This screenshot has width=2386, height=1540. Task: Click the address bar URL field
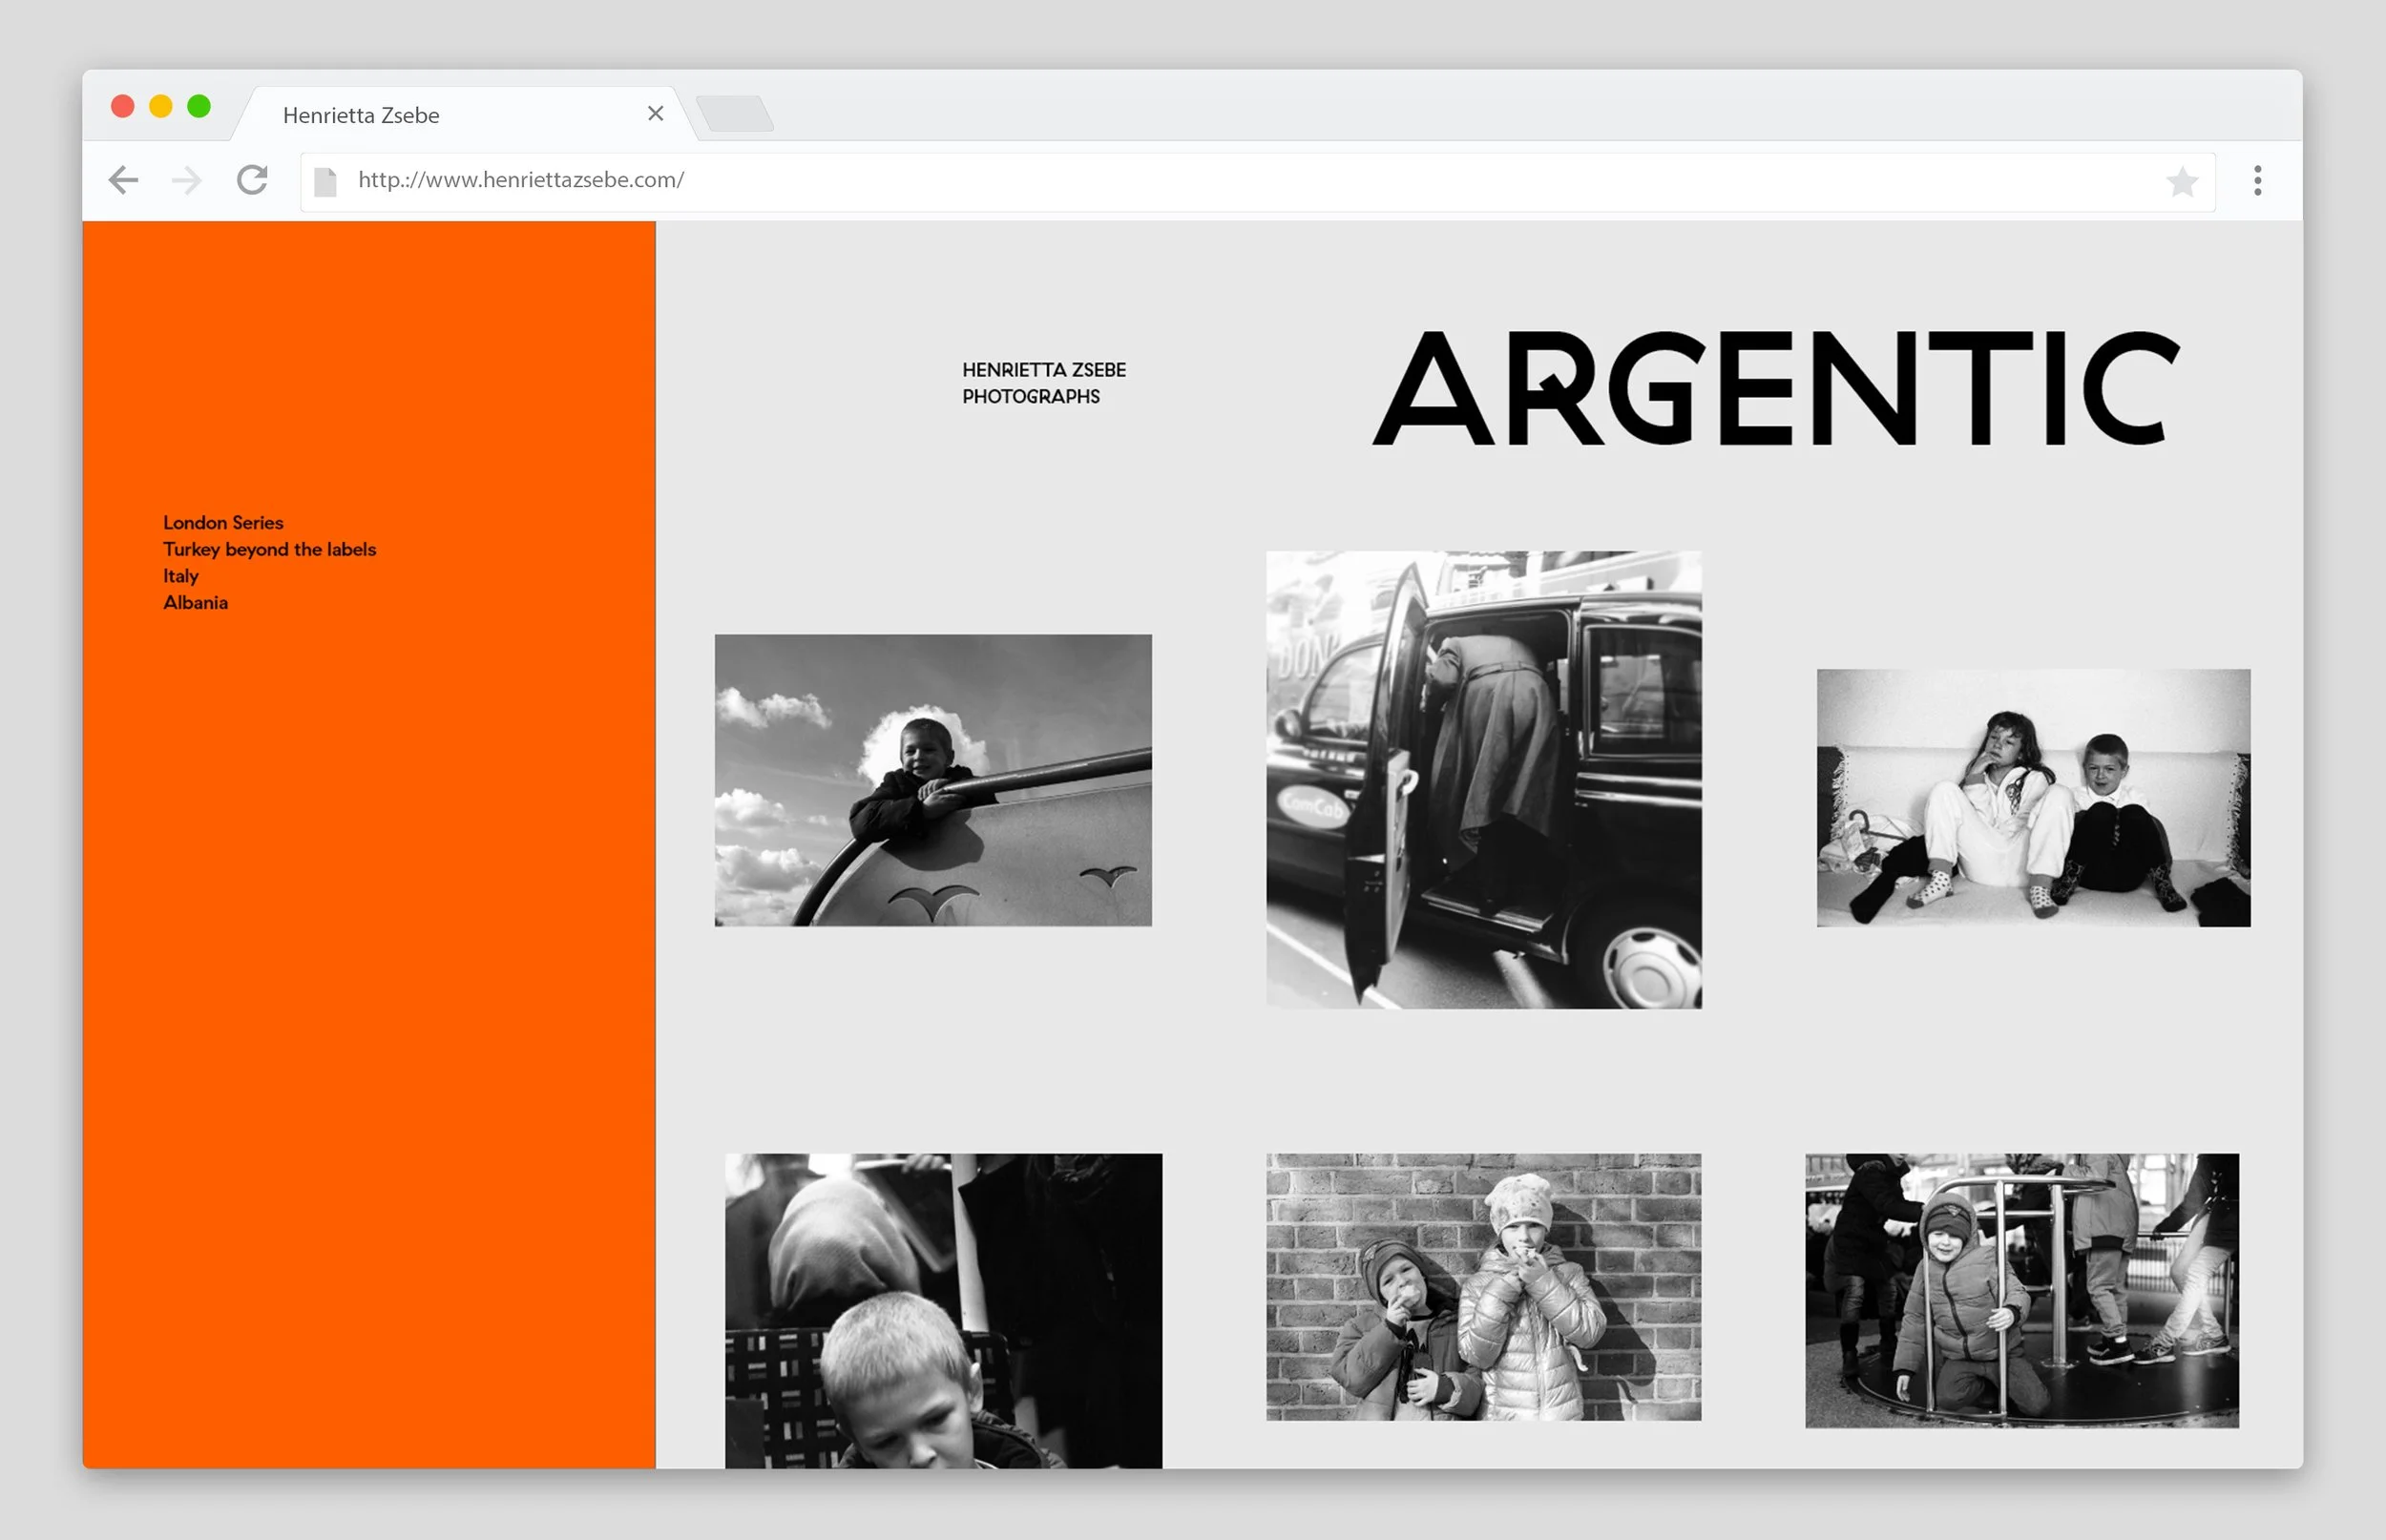1200,181
